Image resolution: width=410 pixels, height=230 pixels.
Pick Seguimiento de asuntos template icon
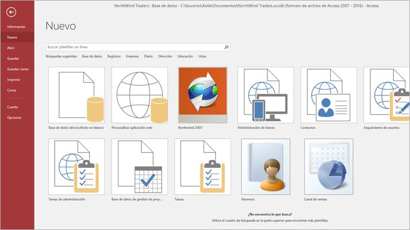click(x=387, y=95)
